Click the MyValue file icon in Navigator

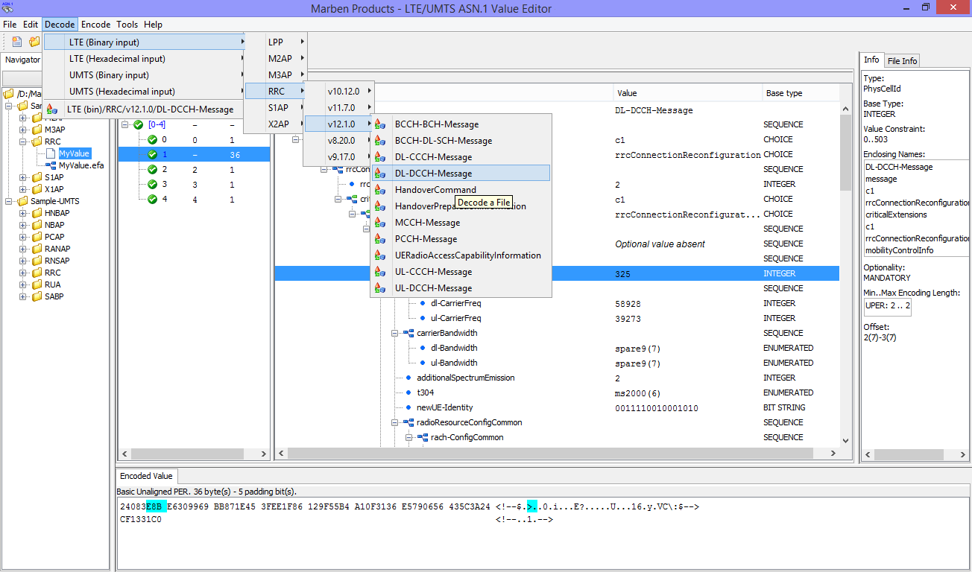51,153
